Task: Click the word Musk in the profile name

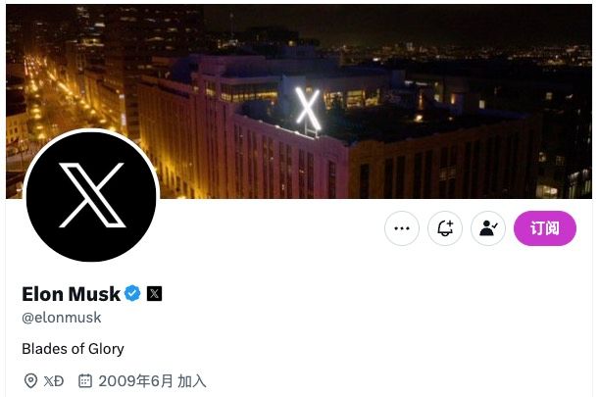Action: click(94, 294)
